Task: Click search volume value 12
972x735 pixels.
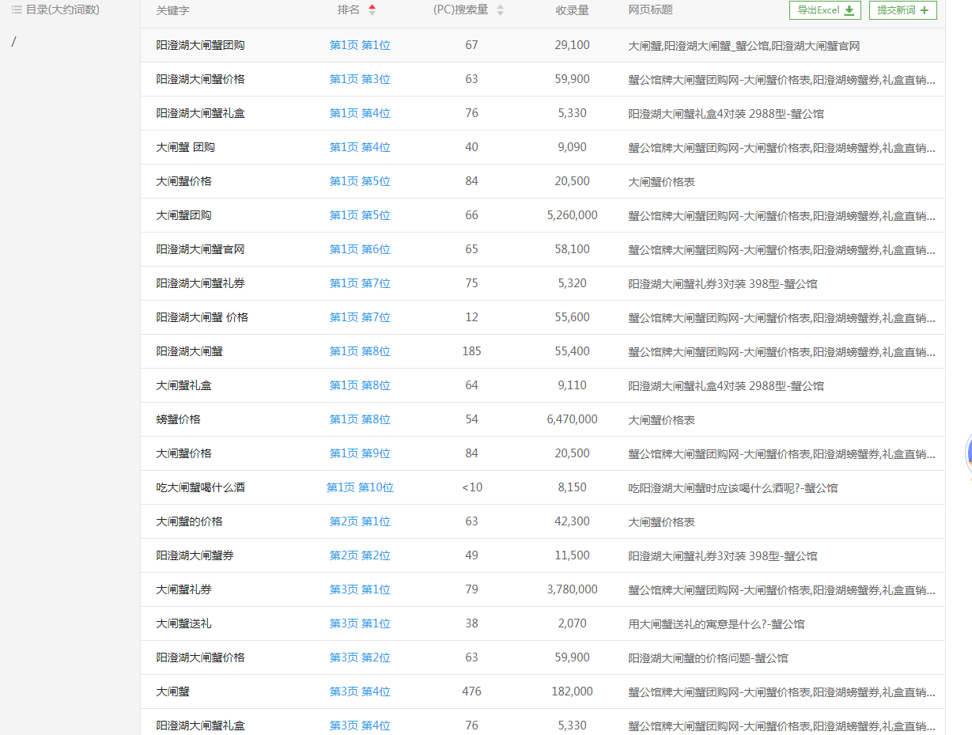Action: pos(471,317)
